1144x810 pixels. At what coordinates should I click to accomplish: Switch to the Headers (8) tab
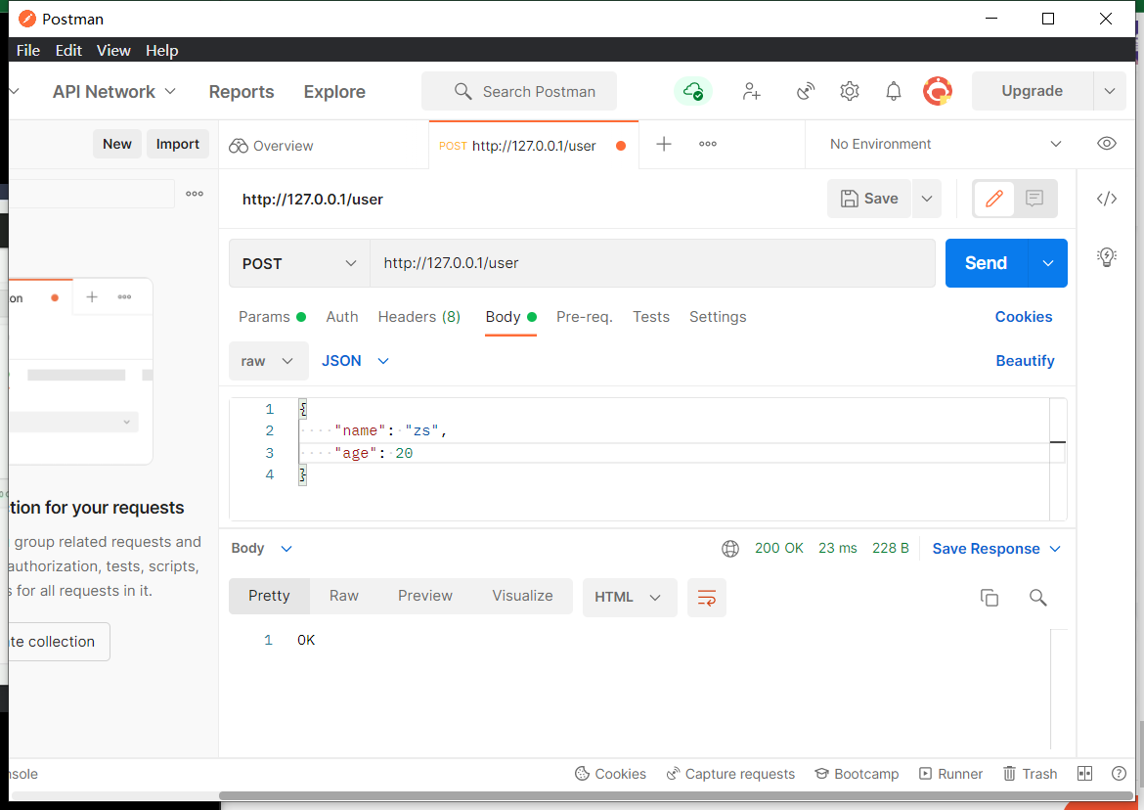tap(418, 317)
